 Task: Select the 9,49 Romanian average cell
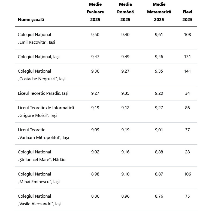125,57
